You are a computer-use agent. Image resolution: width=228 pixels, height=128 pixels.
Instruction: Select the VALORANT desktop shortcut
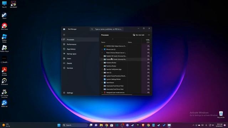pyautogui.click(x=14, y=5)
